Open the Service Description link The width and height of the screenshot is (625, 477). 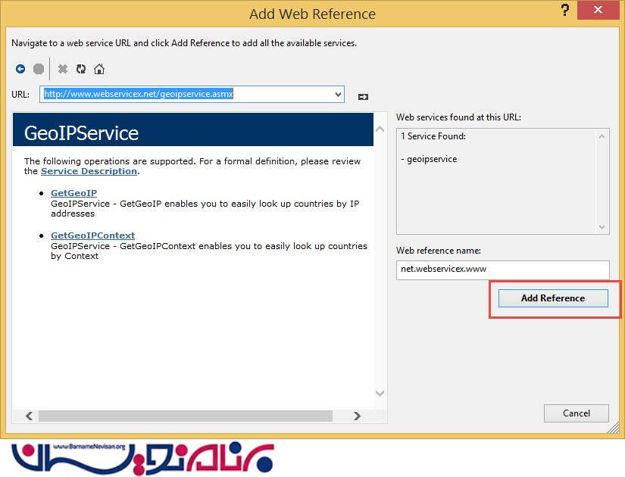pos(89,171)
